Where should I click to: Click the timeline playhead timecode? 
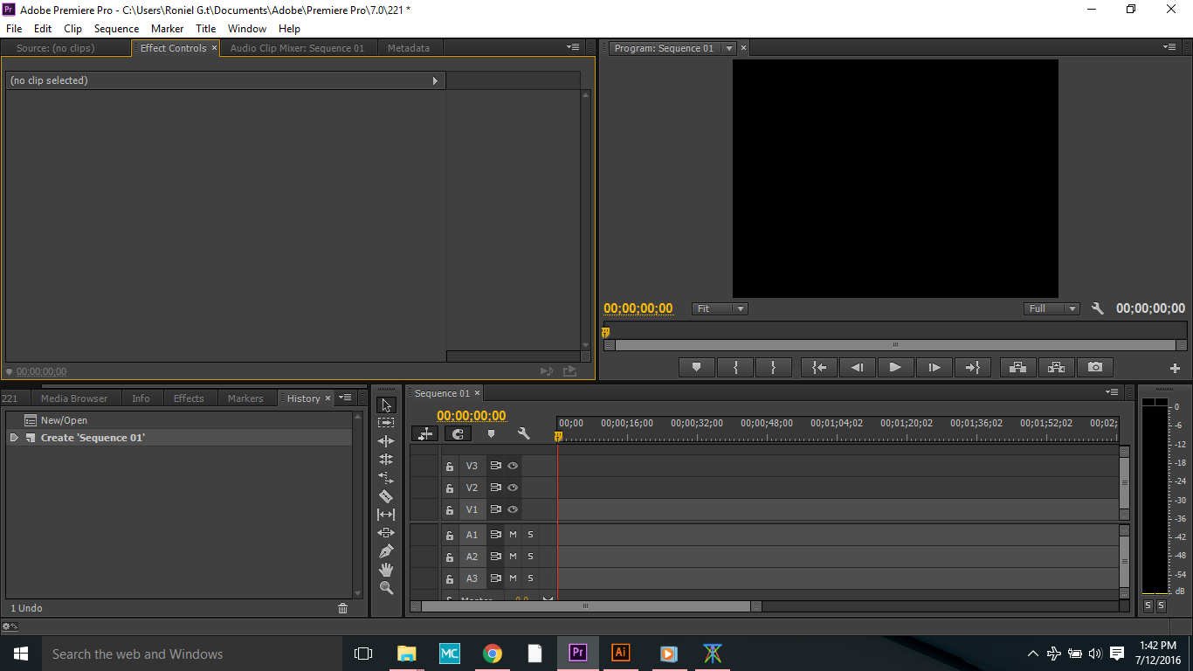[x=472, y=416]
